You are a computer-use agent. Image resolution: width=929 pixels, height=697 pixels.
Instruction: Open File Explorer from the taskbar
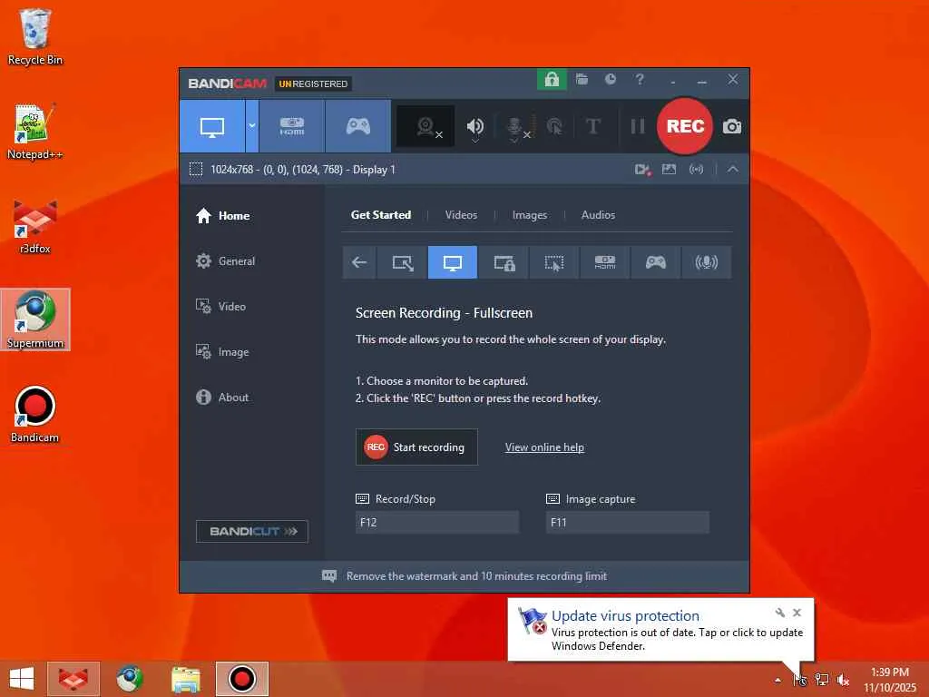coord(185,679)
